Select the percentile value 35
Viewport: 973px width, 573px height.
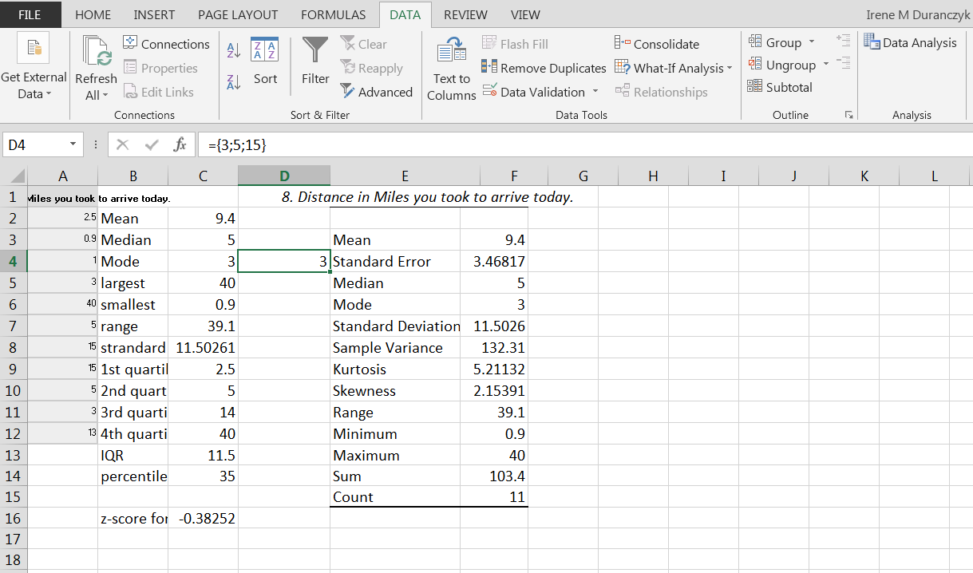pyautogui.click(x=203, y=476)
